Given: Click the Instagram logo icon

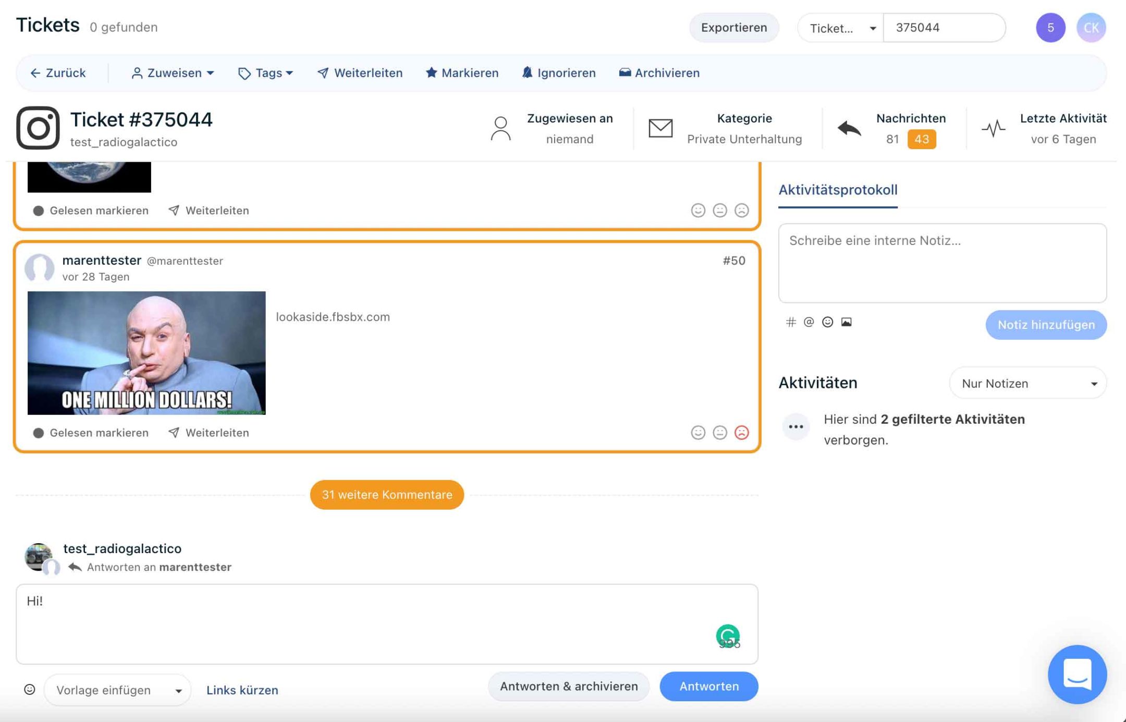Looking at the screenshot, I should 38,128.
